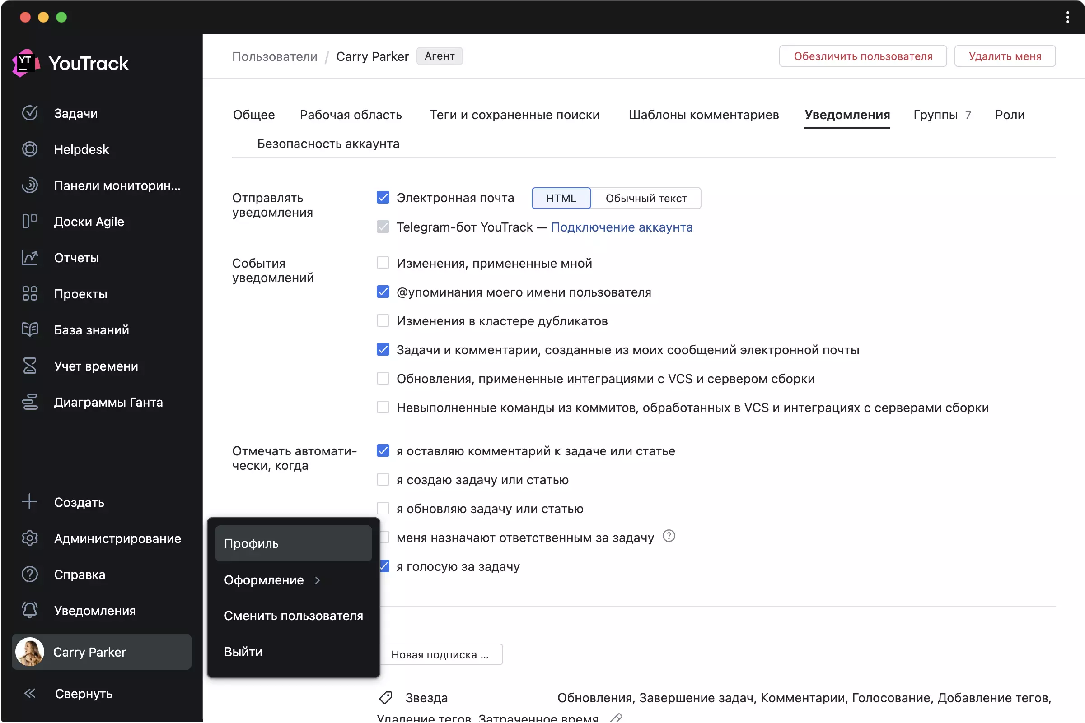This screenshot has height=723, width=1085.
Task: Click the help question mark next to assignee option
Action: (669, 536)
